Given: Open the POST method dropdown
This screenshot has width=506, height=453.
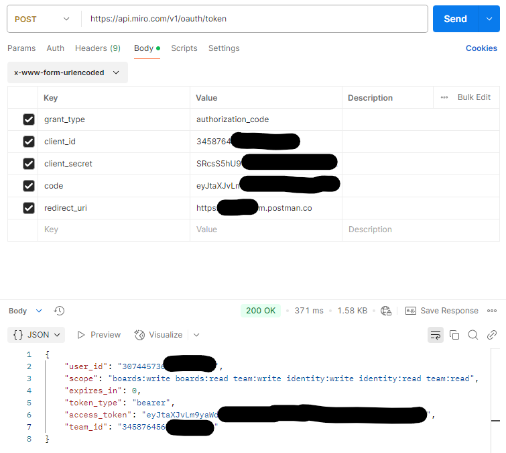Looking at the screenshot, I should coord(42,19).
